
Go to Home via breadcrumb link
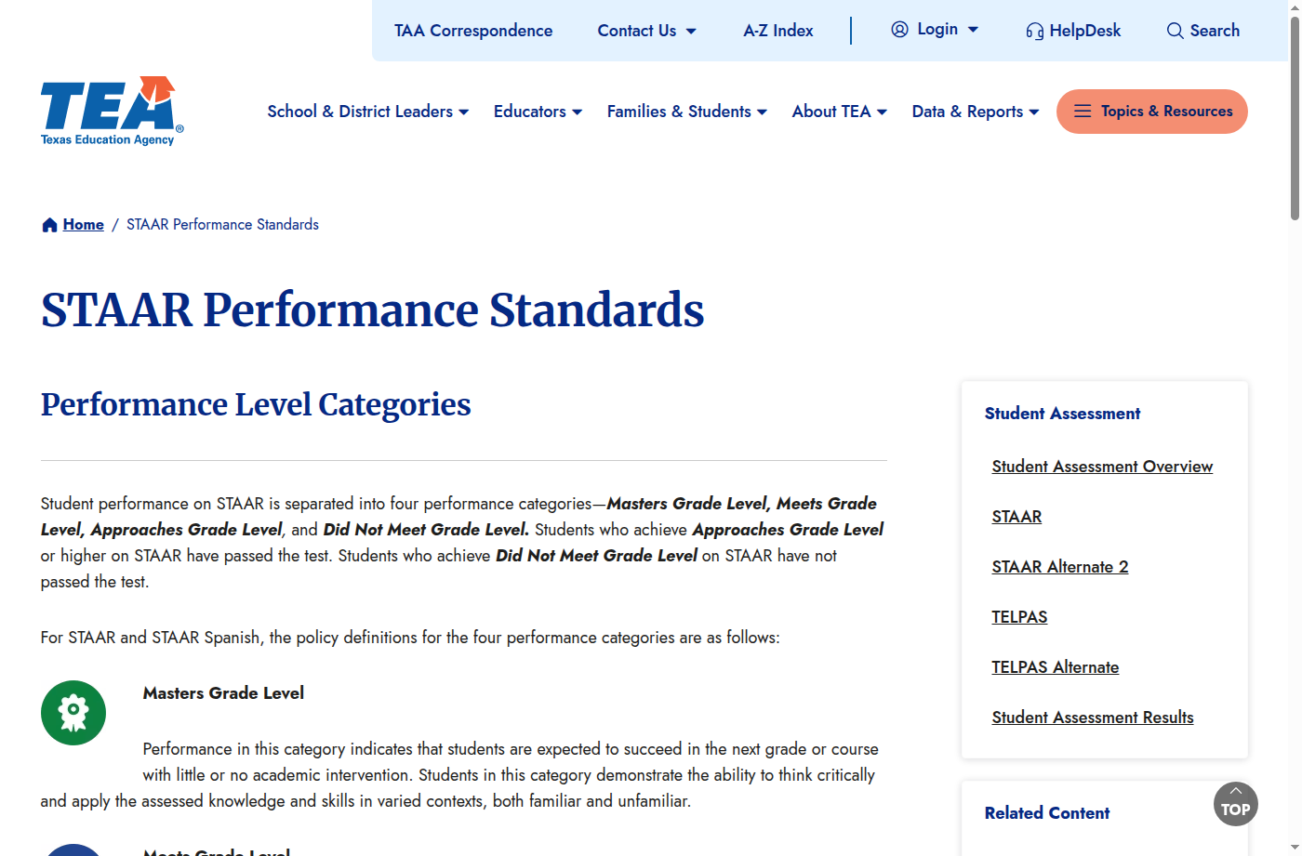pyautogui.click(x=84, y=225)
